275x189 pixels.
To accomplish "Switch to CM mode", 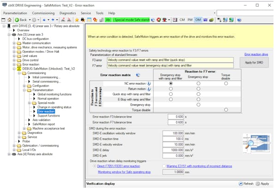I will 182,20.
